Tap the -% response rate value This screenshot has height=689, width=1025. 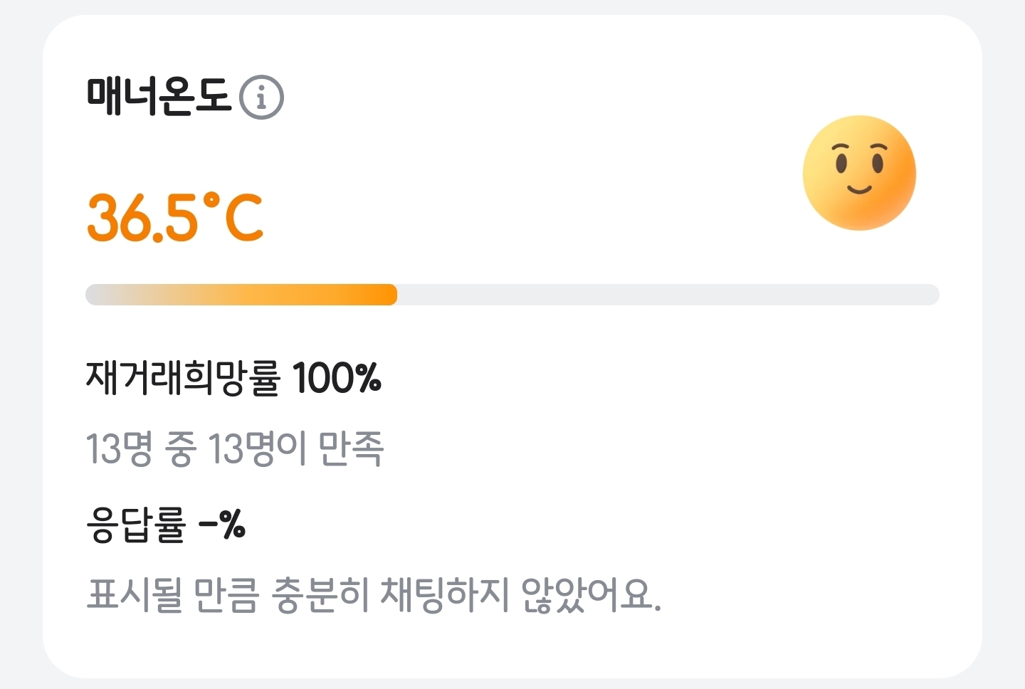[222, 525]
